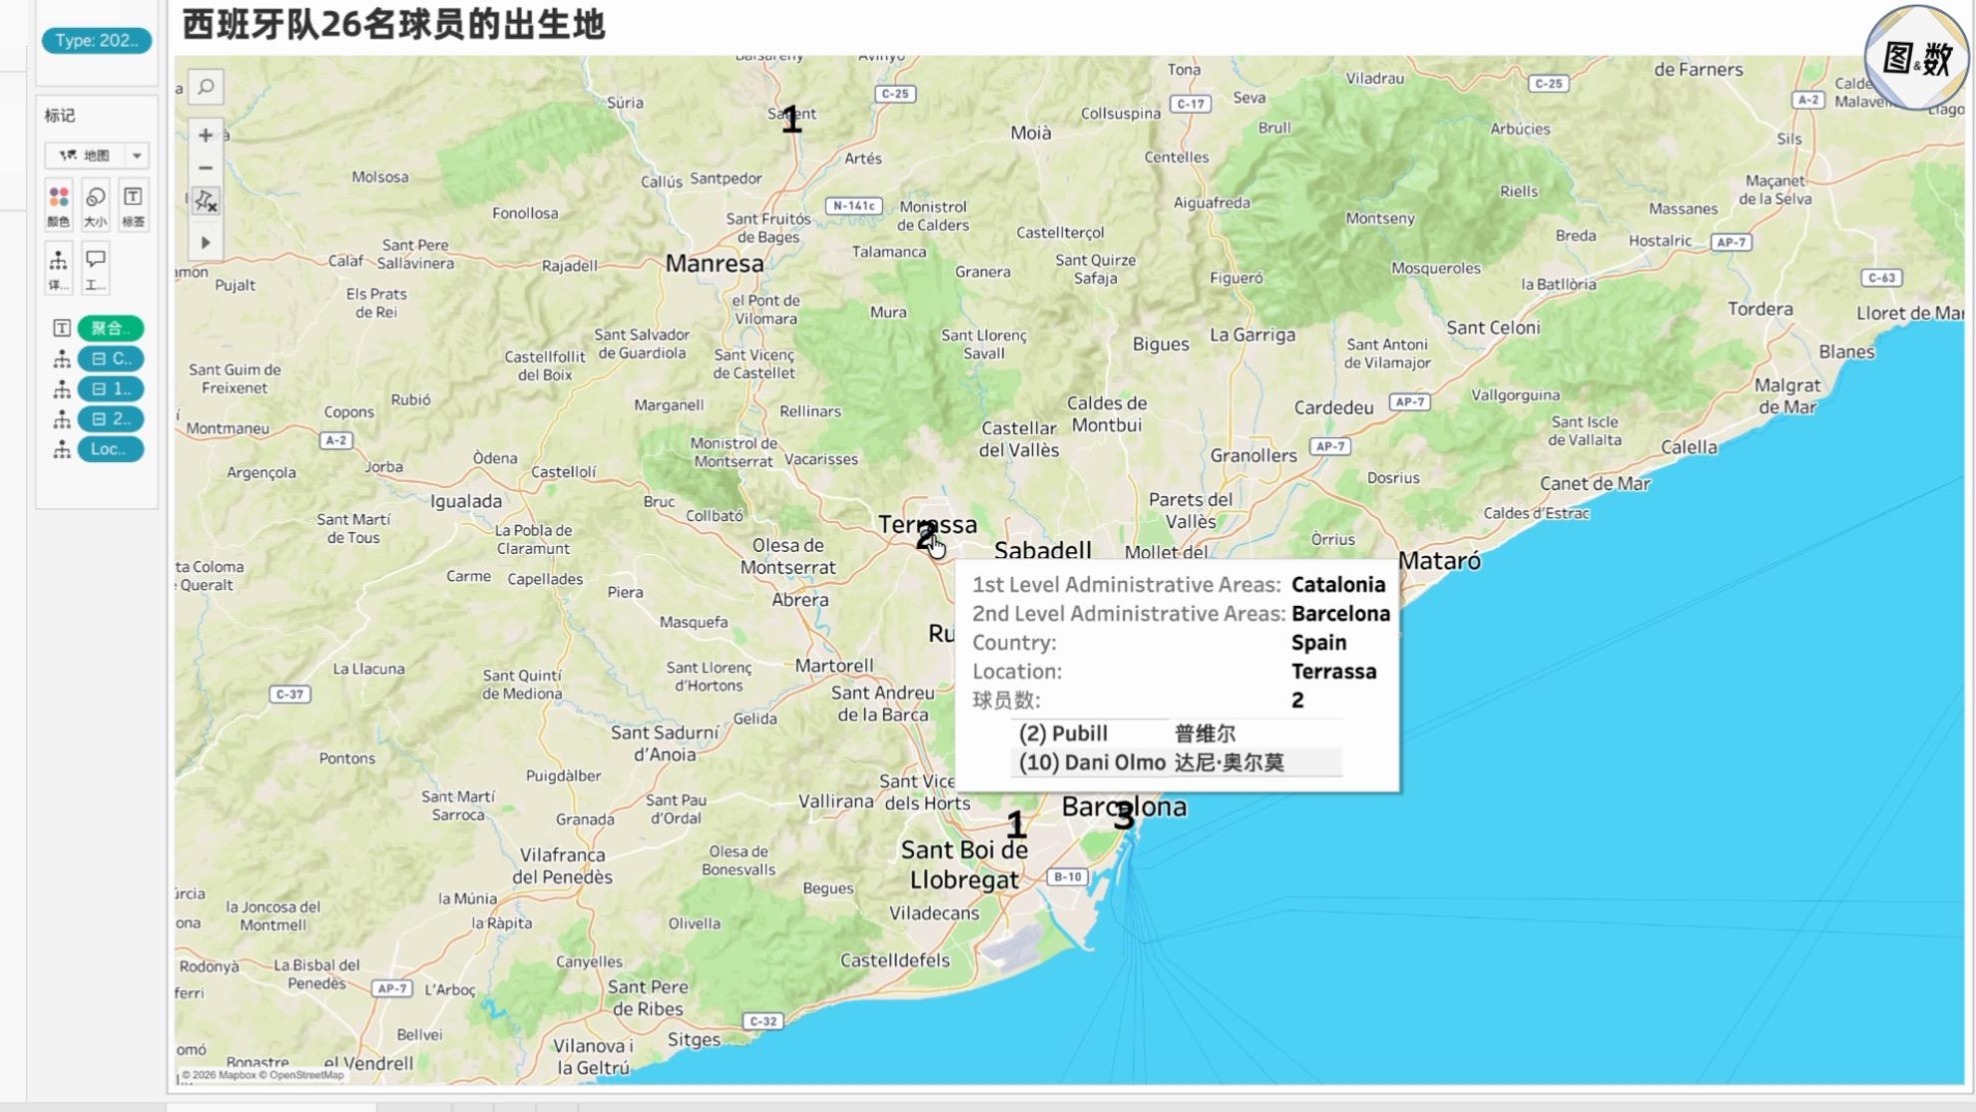Collapse the C.. hierarchy pill

coord(99,358)
